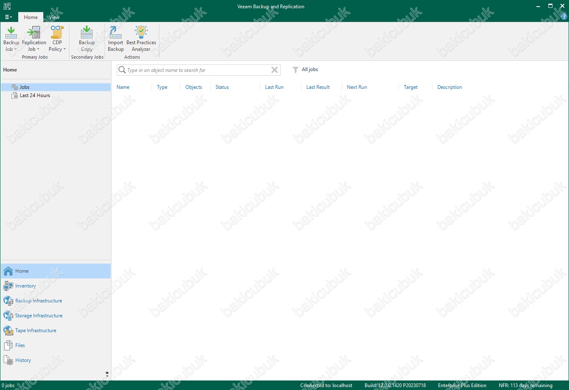
Task: Click the Backup Infrastructure globe icon
Action: [8, 301]
